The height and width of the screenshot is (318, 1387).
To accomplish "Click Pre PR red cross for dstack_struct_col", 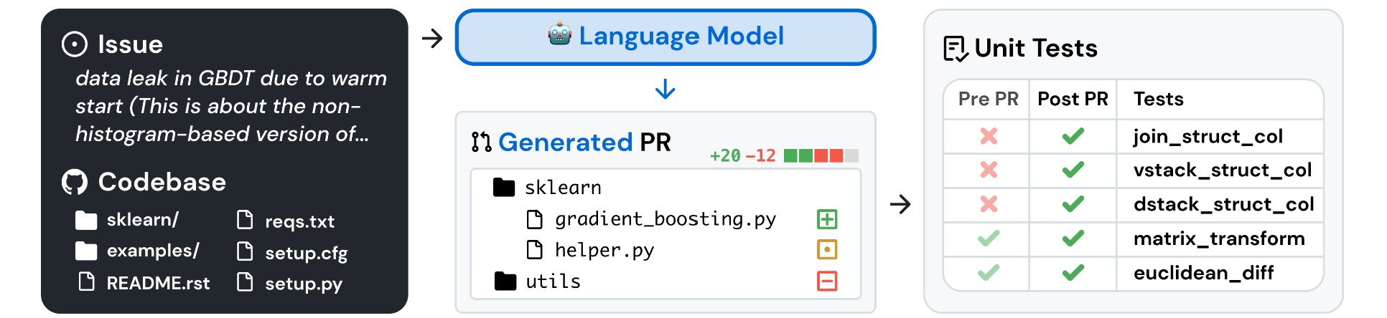I will point(989,204).
